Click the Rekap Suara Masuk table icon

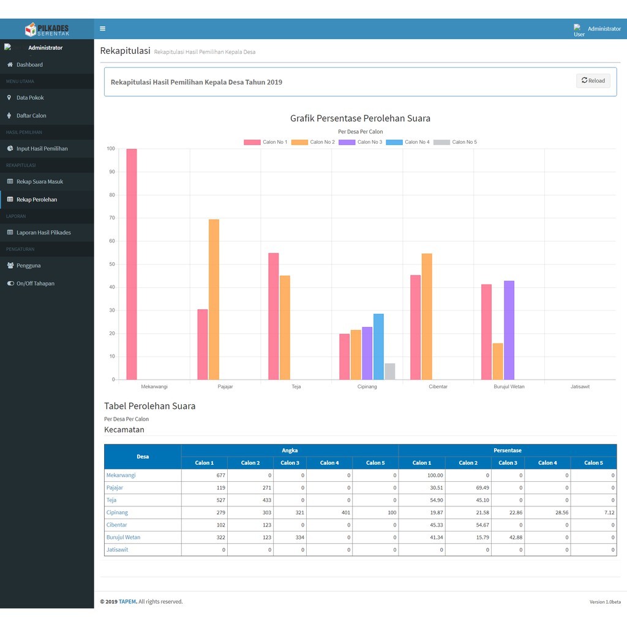10,181
